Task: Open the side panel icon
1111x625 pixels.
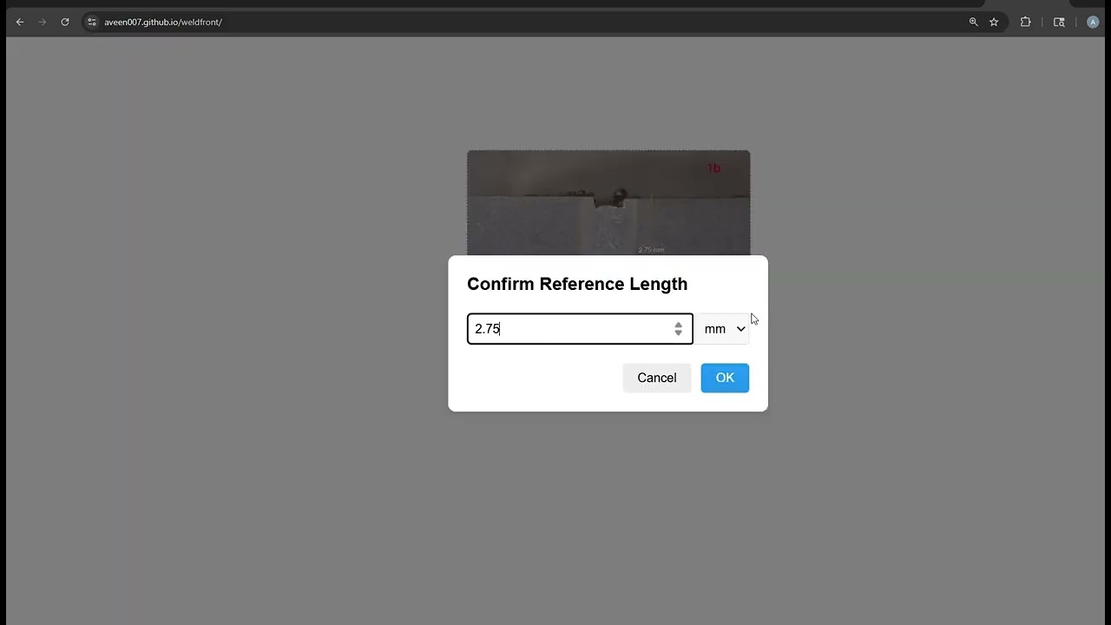Action: 1059,22
